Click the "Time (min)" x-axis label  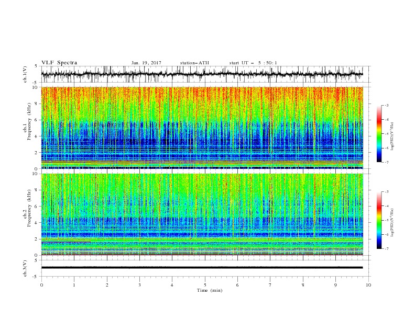point(210,290)
